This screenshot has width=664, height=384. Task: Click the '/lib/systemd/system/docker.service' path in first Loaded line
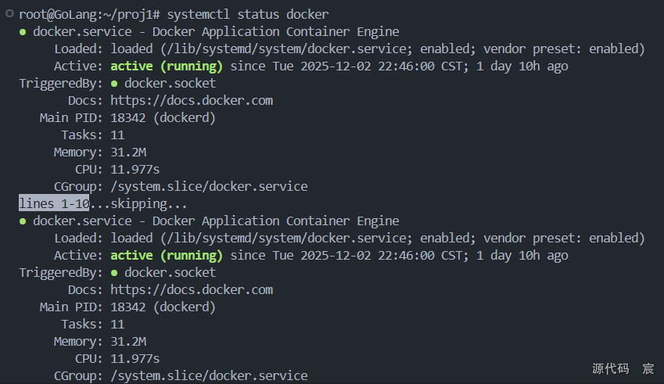[x=287, y=49]
